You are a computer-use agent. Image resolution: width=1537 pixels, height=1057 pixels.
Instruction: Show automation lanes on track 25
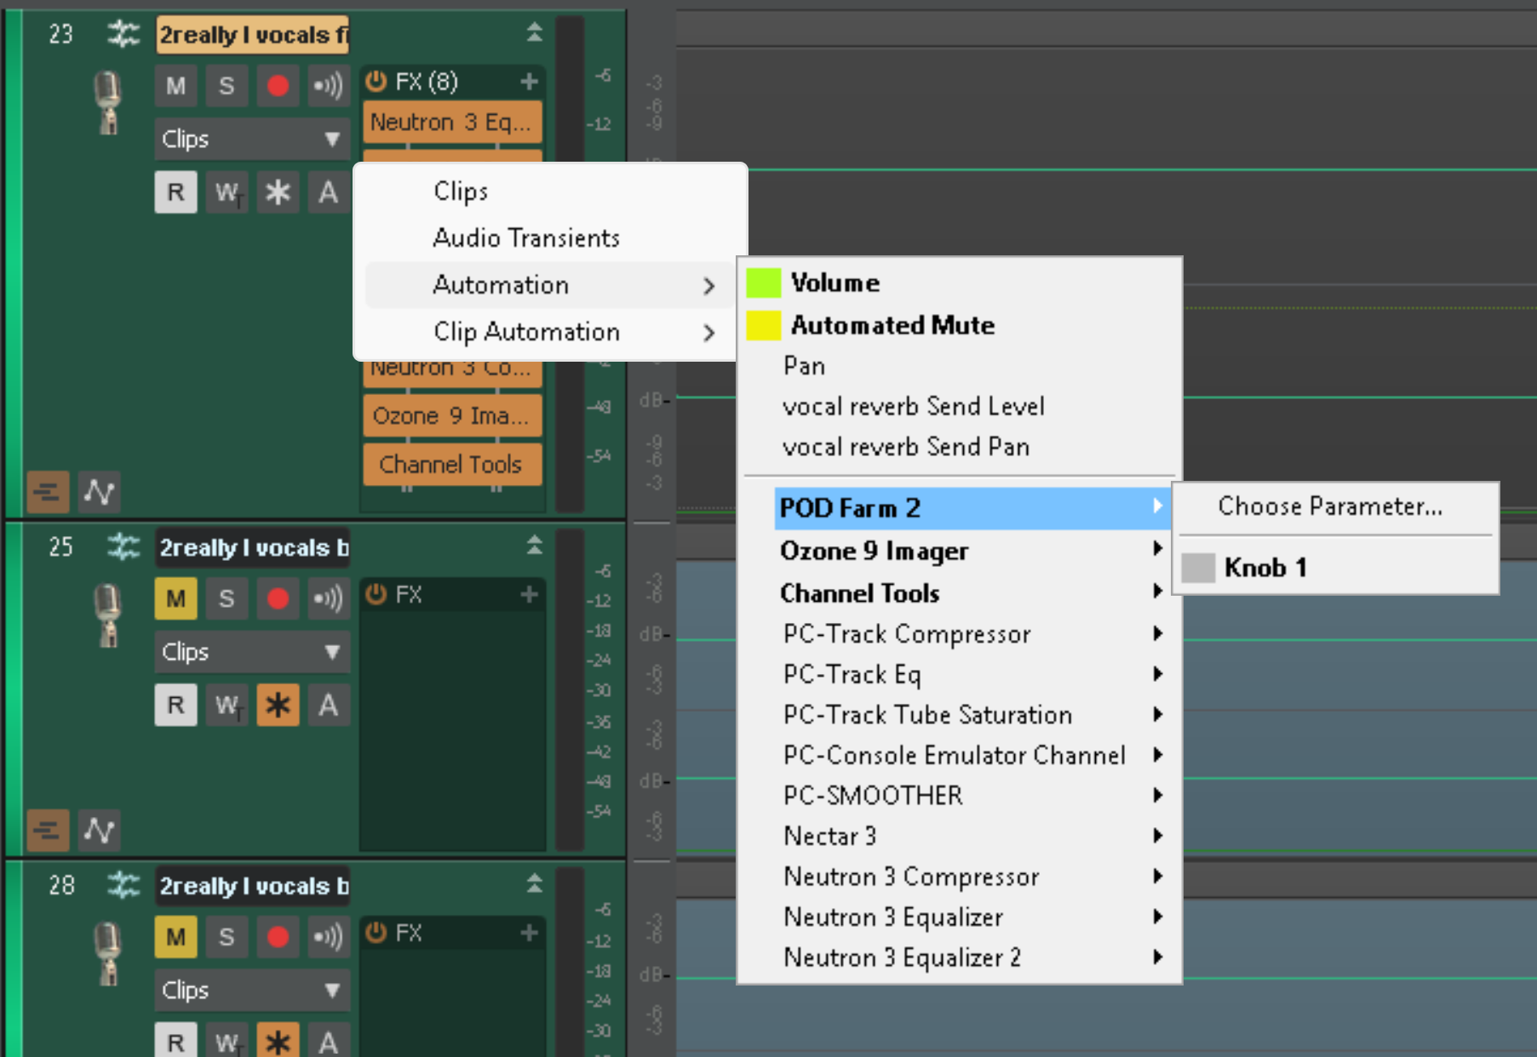pyautogui.click(x=99, y=830)
